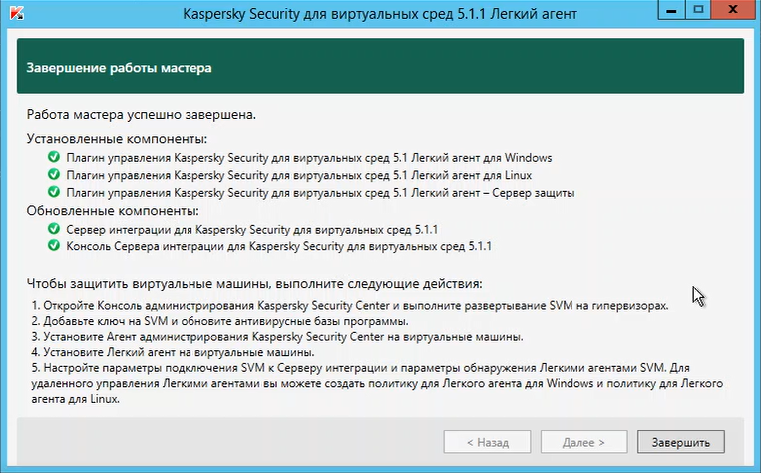The height and width of the screenshot is (473, 761).
Task: Click step 2 about adding key to SVM
Action: point(219,321)
